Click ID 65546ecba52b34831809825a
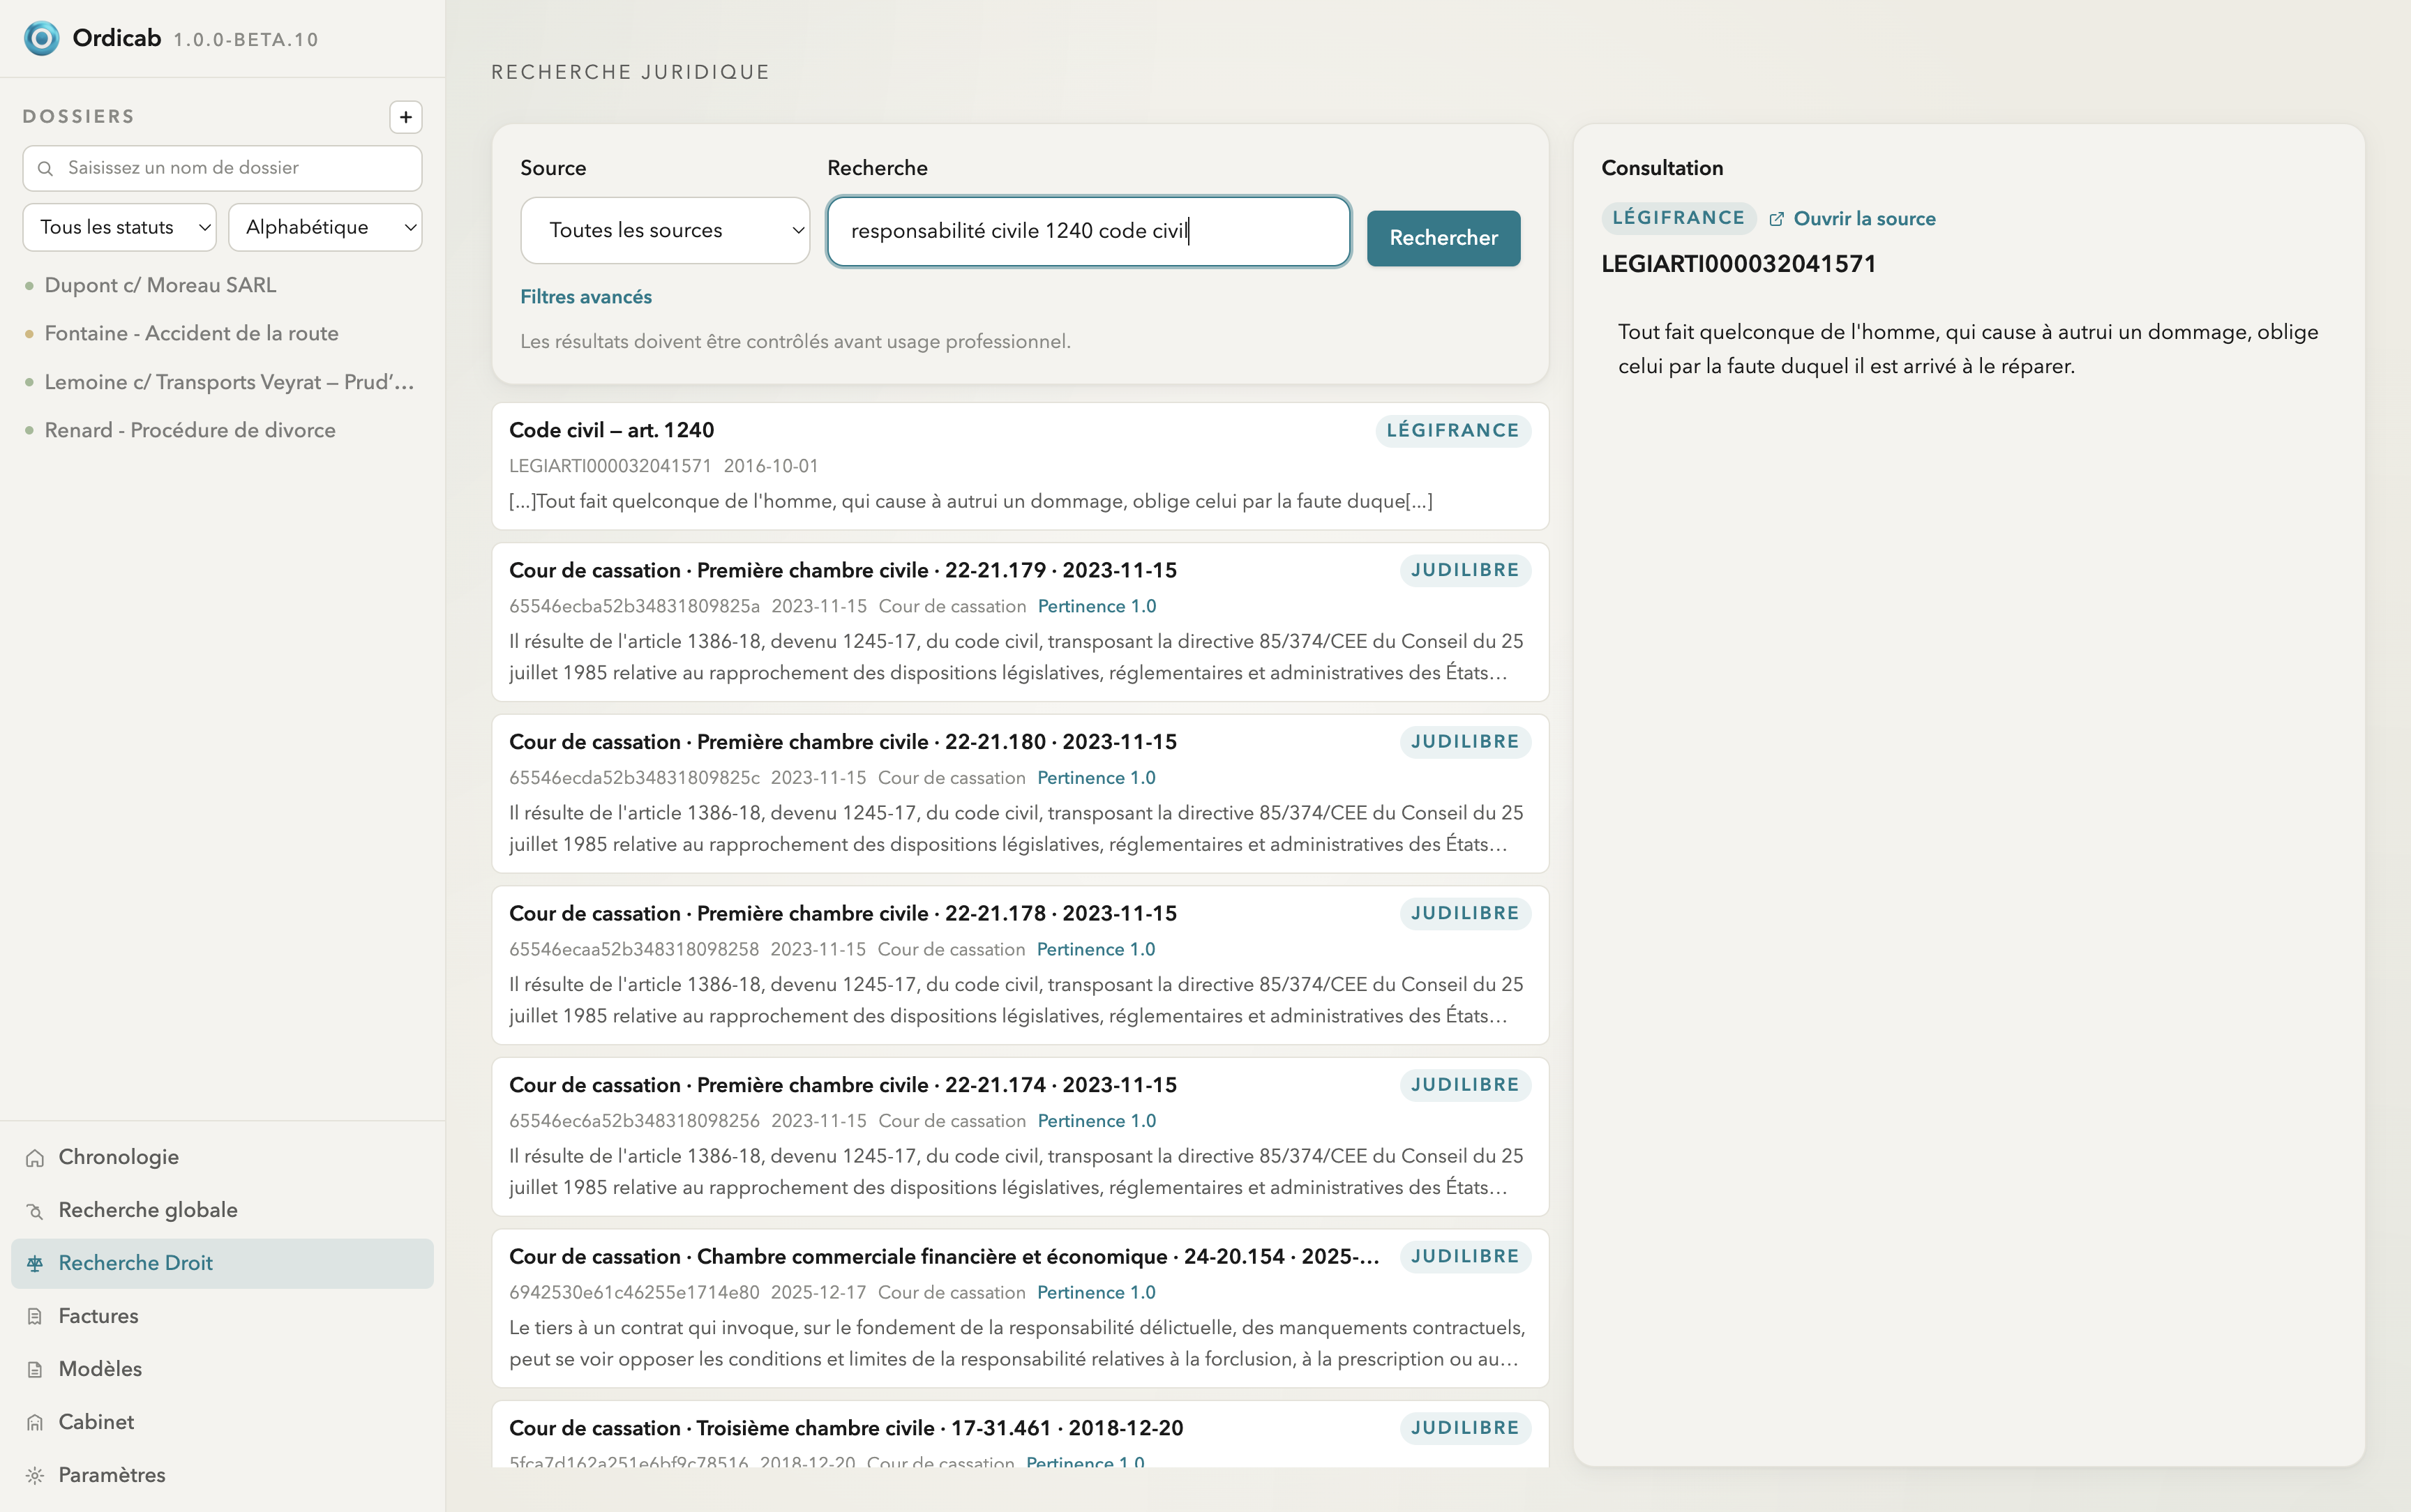The width and height of the screenshot is (2411, 1512). click(634, 606)
